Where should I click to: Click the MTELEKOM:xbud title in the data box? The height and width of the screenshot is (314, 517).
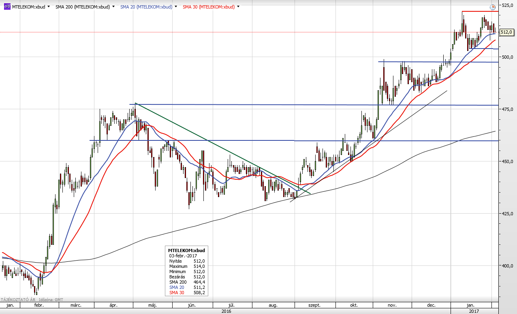pos(186,251)
